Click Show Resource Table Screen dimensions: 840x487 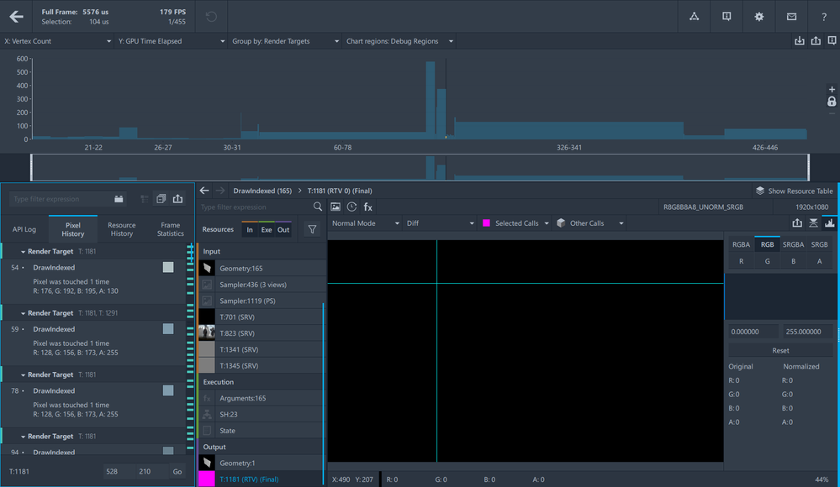point(795,191)
